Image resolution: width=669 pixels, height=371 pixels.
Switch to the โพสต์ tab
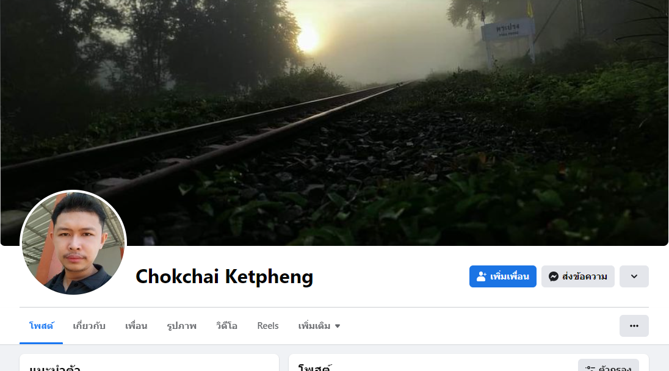[x=42, y=326]
